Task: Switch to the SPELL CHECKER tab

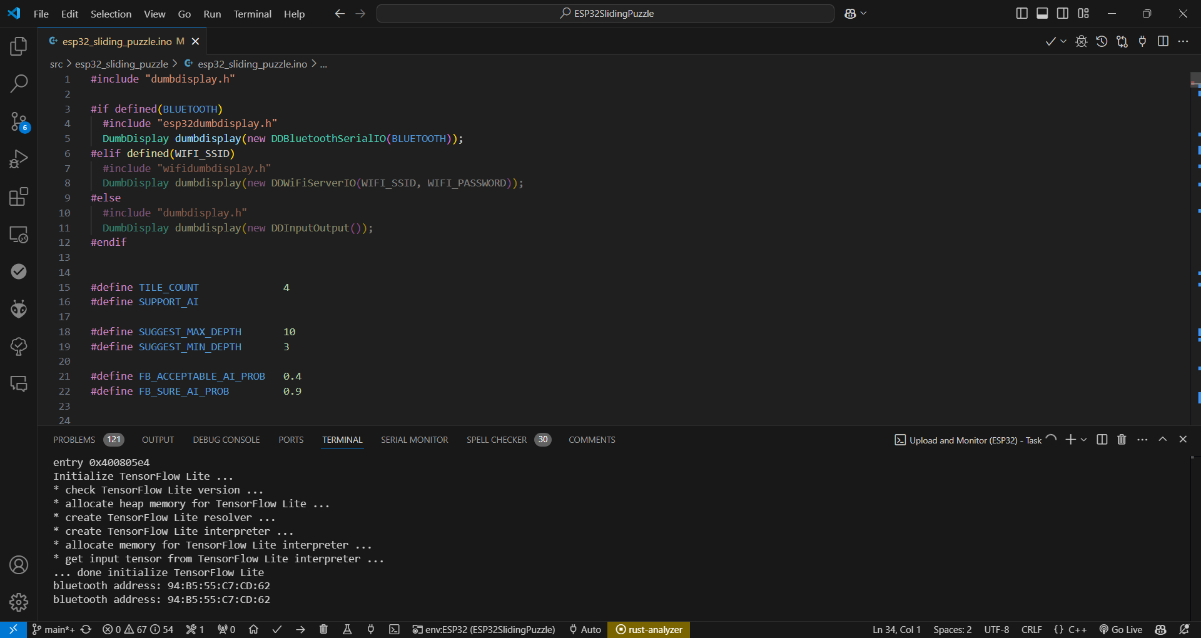Action: (x=509, y=440)
